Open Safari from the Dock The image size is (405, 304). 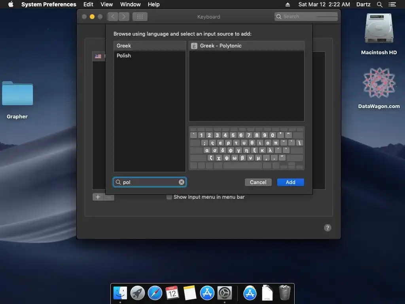(x=155, y=293)
